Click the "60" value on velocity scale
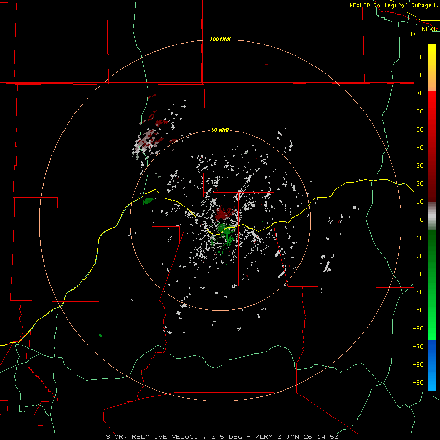The width and height of the screenshot is (440, 440). click(420, 111)
